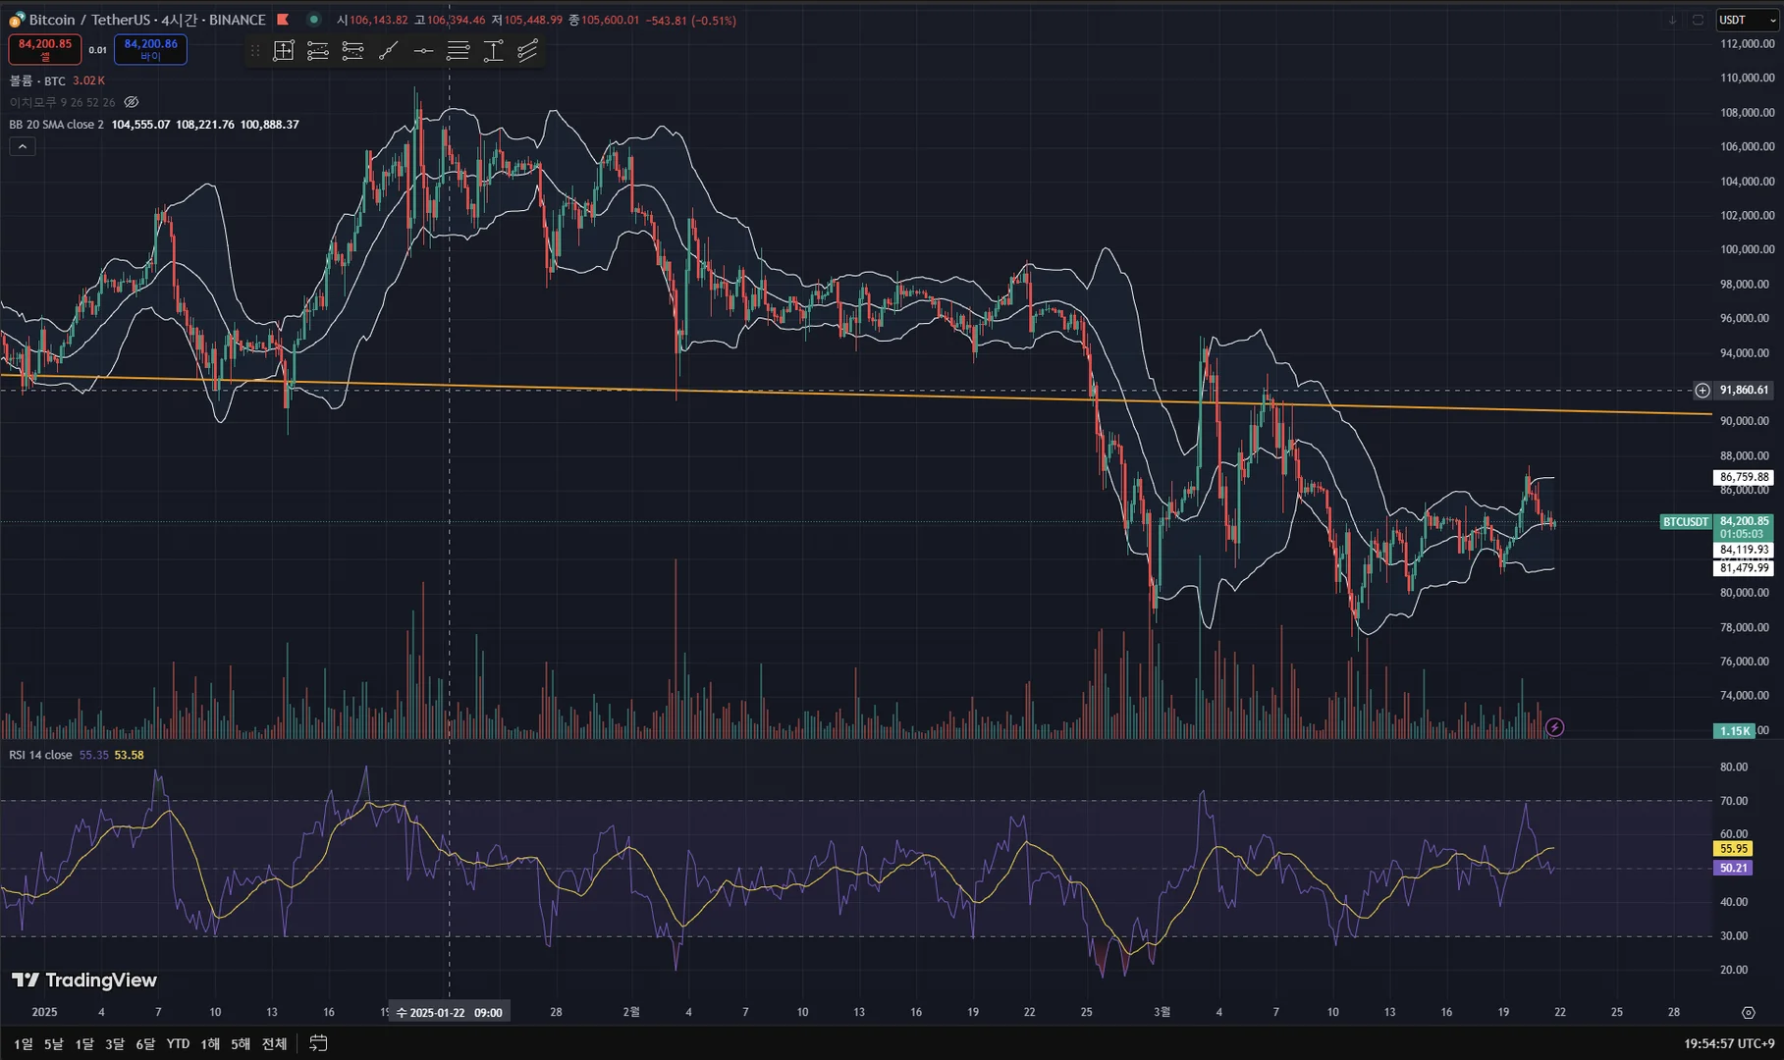Select the 5해 time range

(241, 1043)
